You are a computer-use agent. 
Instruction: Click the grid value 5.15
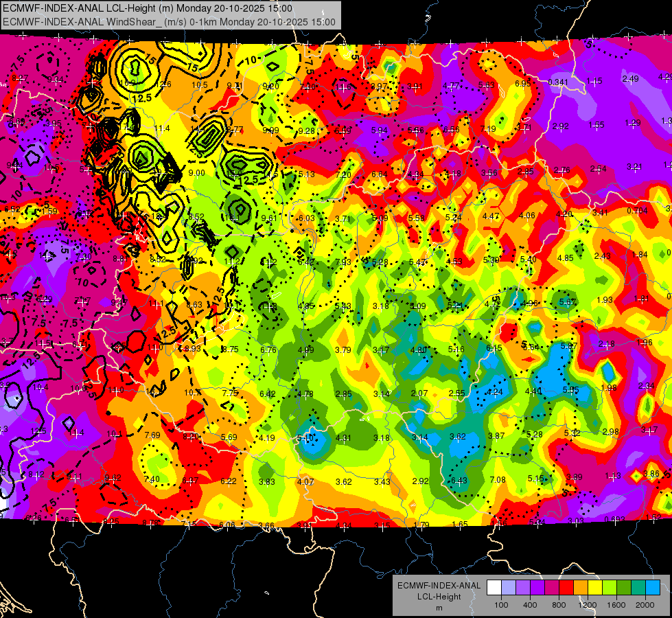pyautogui.click(x=535, y=478)
